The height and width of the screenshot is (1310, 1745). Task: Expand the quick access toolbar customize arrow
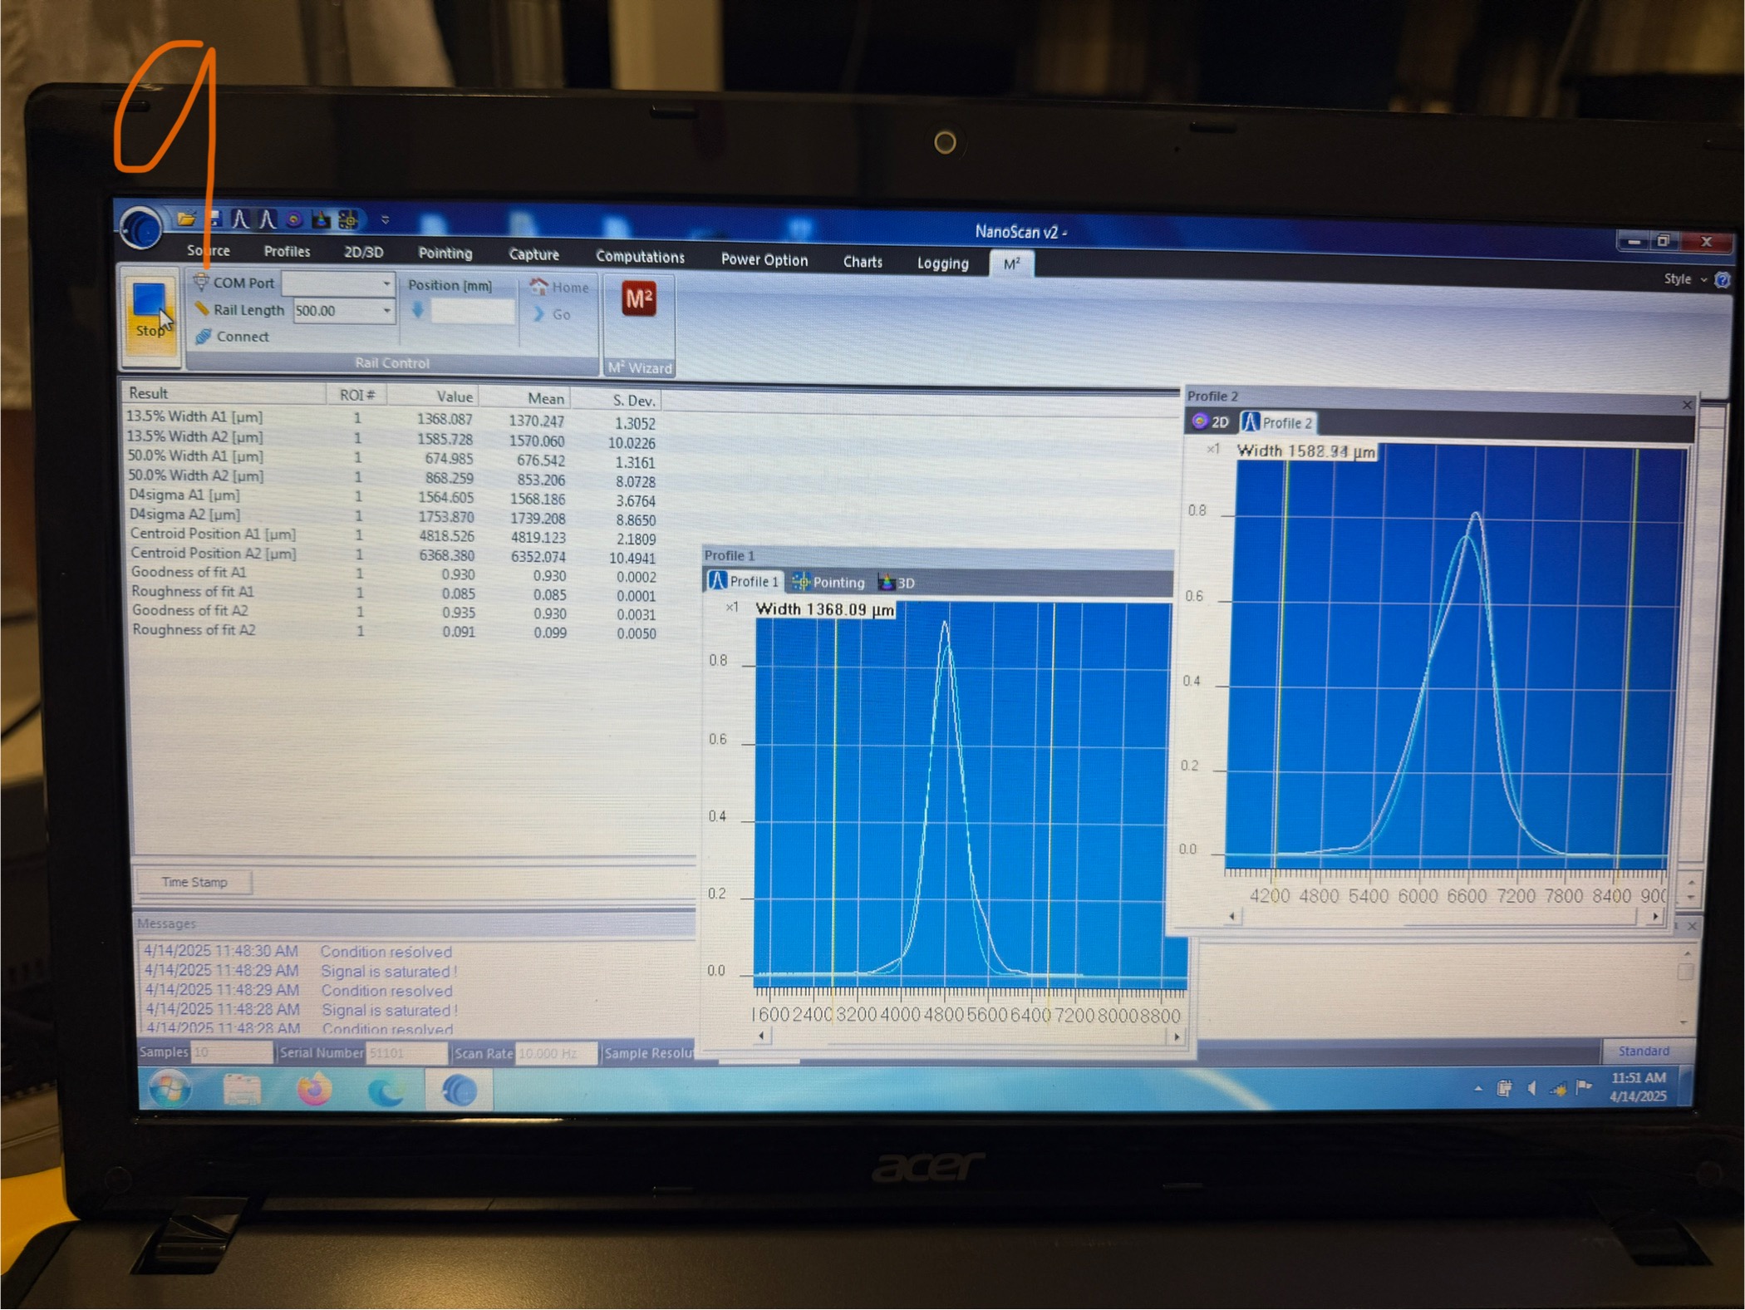coord(385,220)
